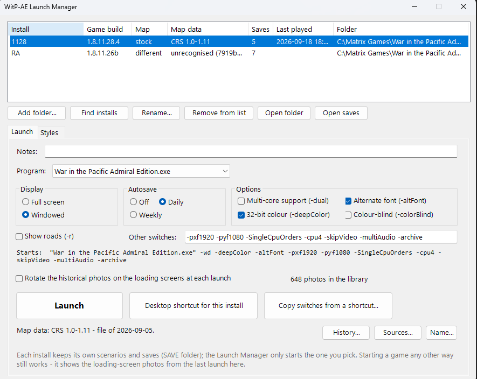Click the Name... button

[x=442, y=333]
